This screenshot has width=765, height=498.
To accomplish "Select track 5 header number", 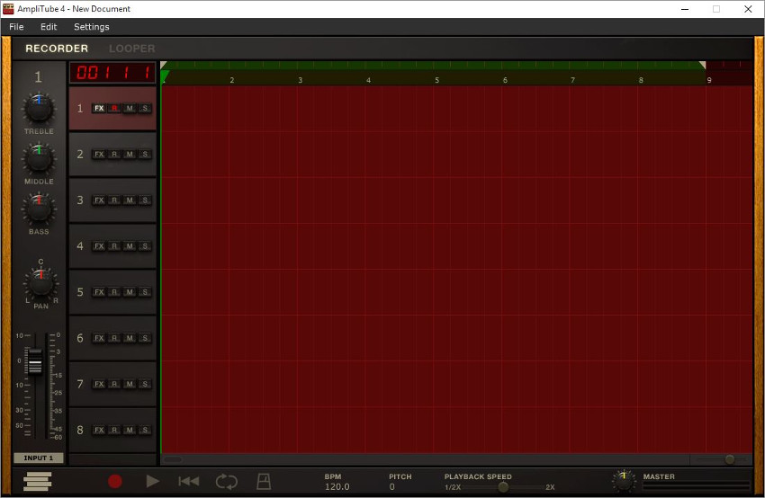I will coord(80,292).
